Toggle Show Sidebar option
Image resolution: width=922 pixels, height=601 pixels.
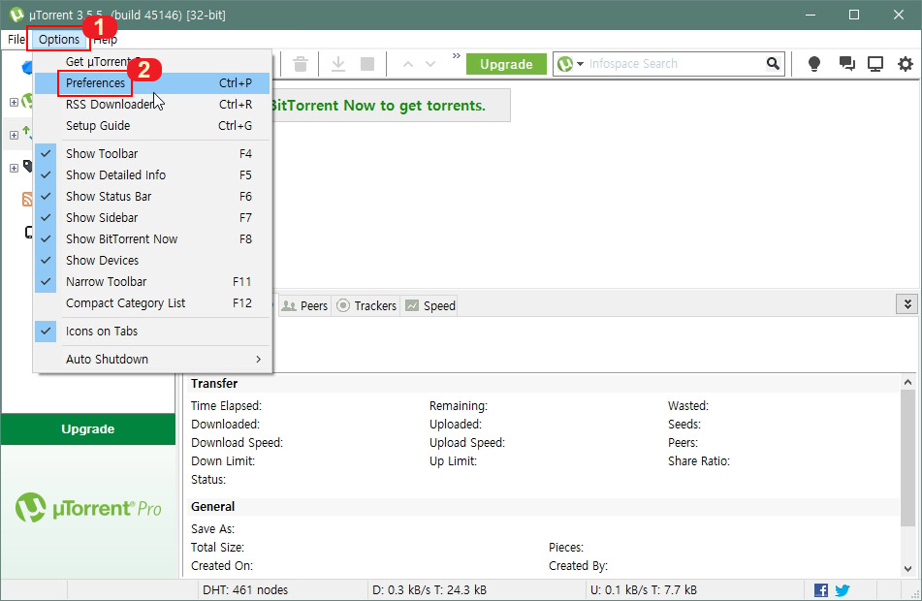tap(152, 217)
